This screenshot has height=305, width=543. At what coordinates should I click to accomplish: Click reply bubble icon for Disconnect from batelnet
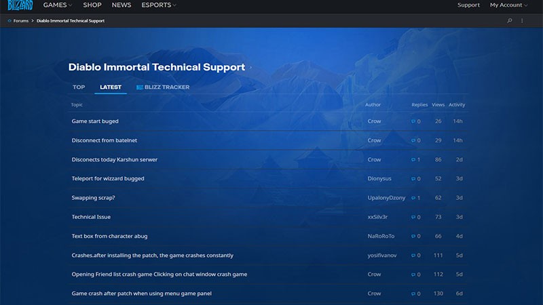(413, 140)
